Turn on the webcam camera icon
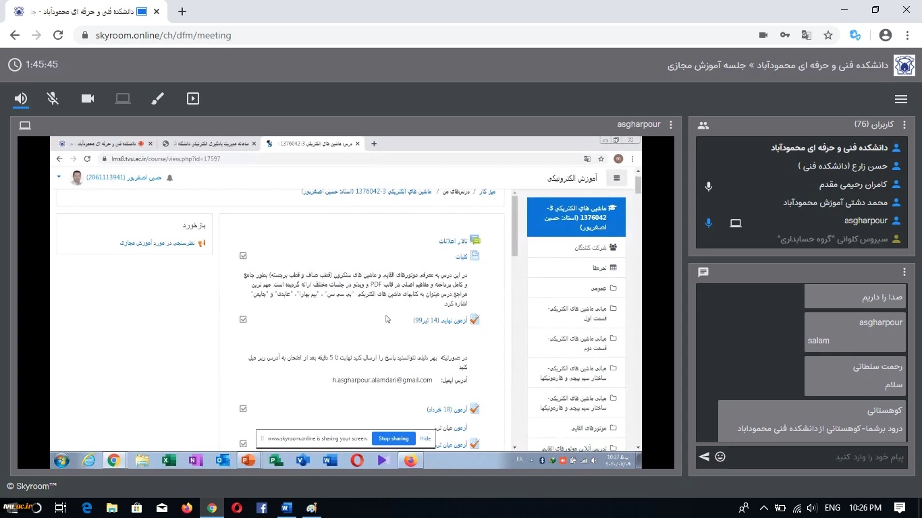The image size is (922, 518). tap(88, 99)
